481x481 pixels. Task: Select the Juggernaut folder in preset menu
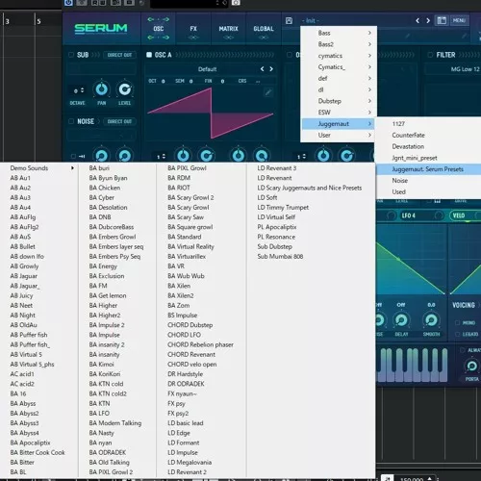(x=339, y=124)
